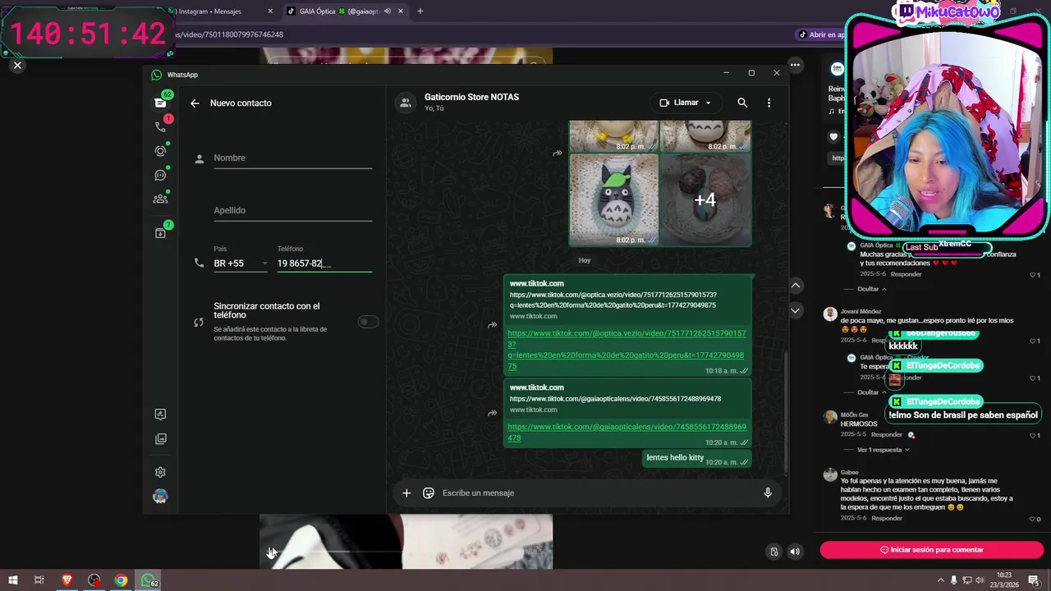Image resolution: width=1051 pixels, height=591 pixels.
Task: Click Responder under Gabee comment
Action: [887, 519]
